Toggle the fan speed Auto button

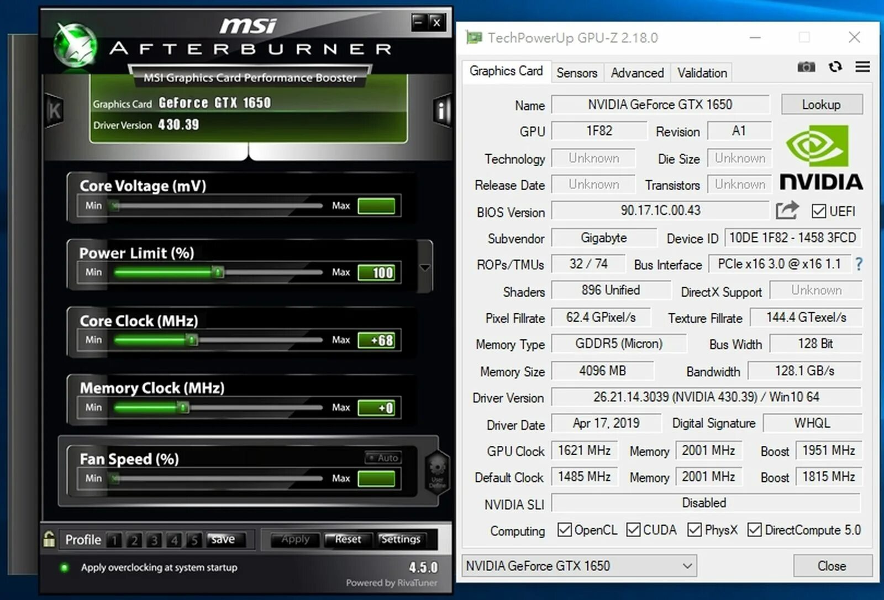(383, 457)
